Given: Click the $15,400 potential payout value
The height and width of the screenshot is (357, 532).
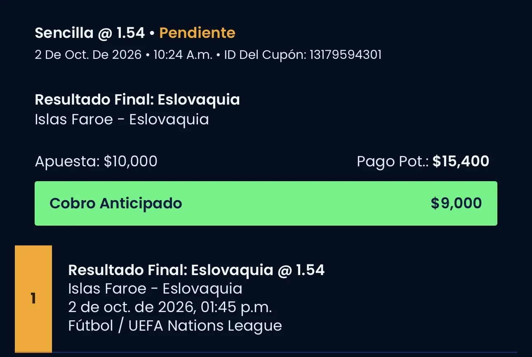Looking at the screenshot, I should (461, 161).
